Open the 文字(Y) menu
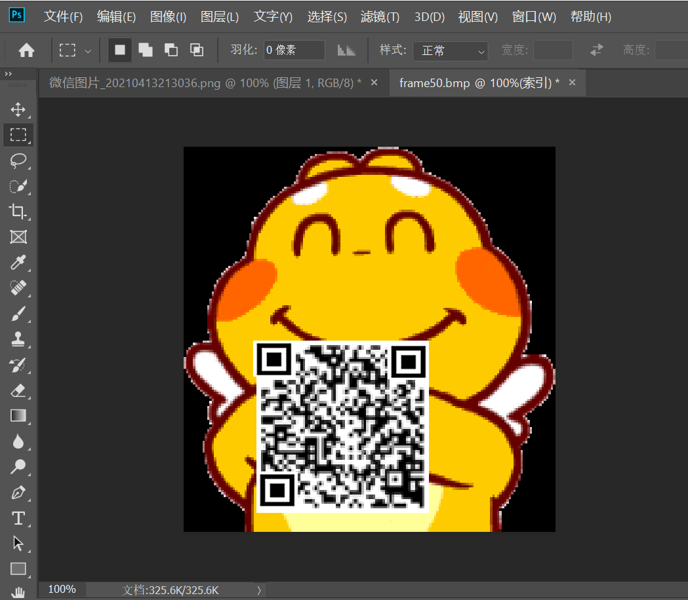 [x=273, y=16]
